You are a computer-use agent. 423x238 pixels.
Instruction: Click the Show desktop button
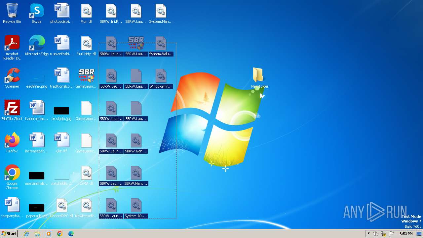coord(419,234)
